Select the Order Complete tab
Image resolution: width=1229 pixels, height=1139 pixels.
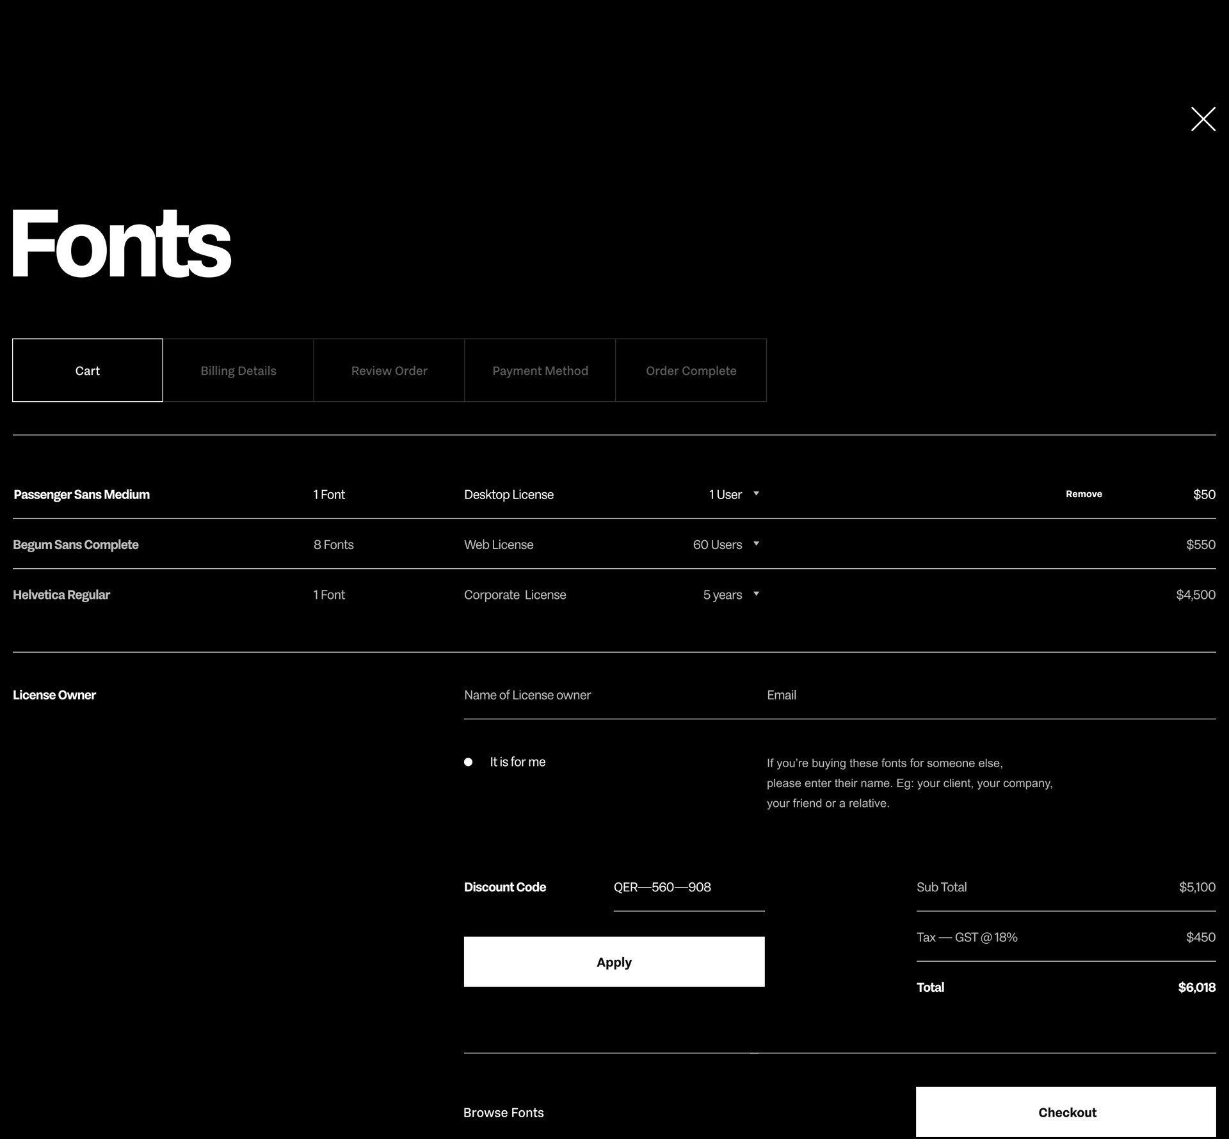tap(691, 370)
